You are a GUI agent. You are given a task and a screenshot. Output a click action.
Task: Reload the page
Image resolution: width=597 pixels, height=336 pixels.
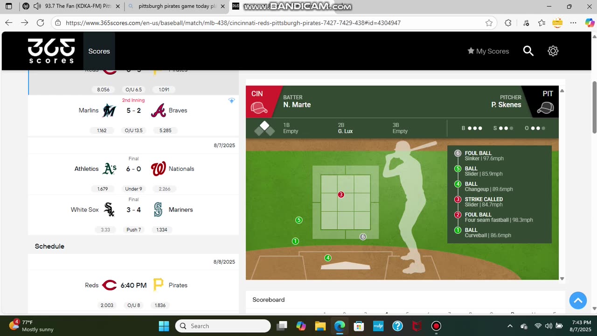(x=41, y=23)
